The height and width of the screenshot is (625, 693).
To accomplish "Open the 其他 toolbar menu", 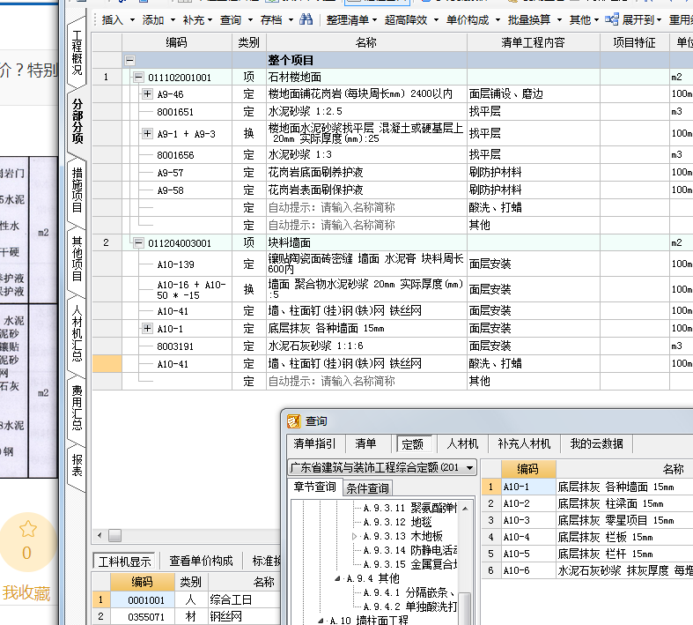I will (584, 20).
